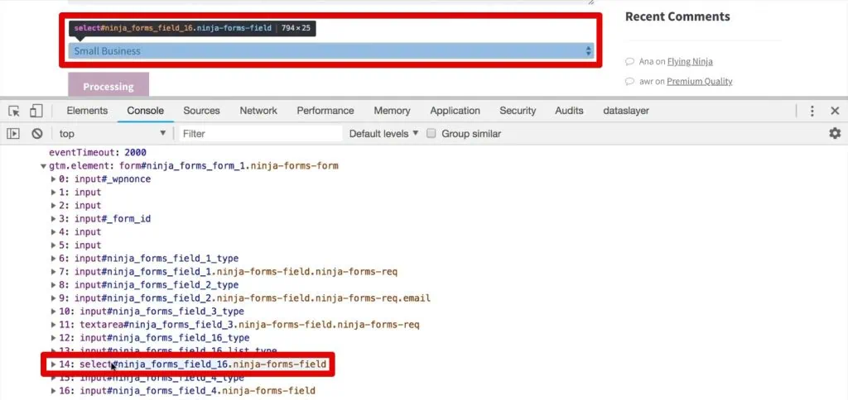
Task: Expand entry 0: input#_wpnonce
Action: click(x=54, y=179)
